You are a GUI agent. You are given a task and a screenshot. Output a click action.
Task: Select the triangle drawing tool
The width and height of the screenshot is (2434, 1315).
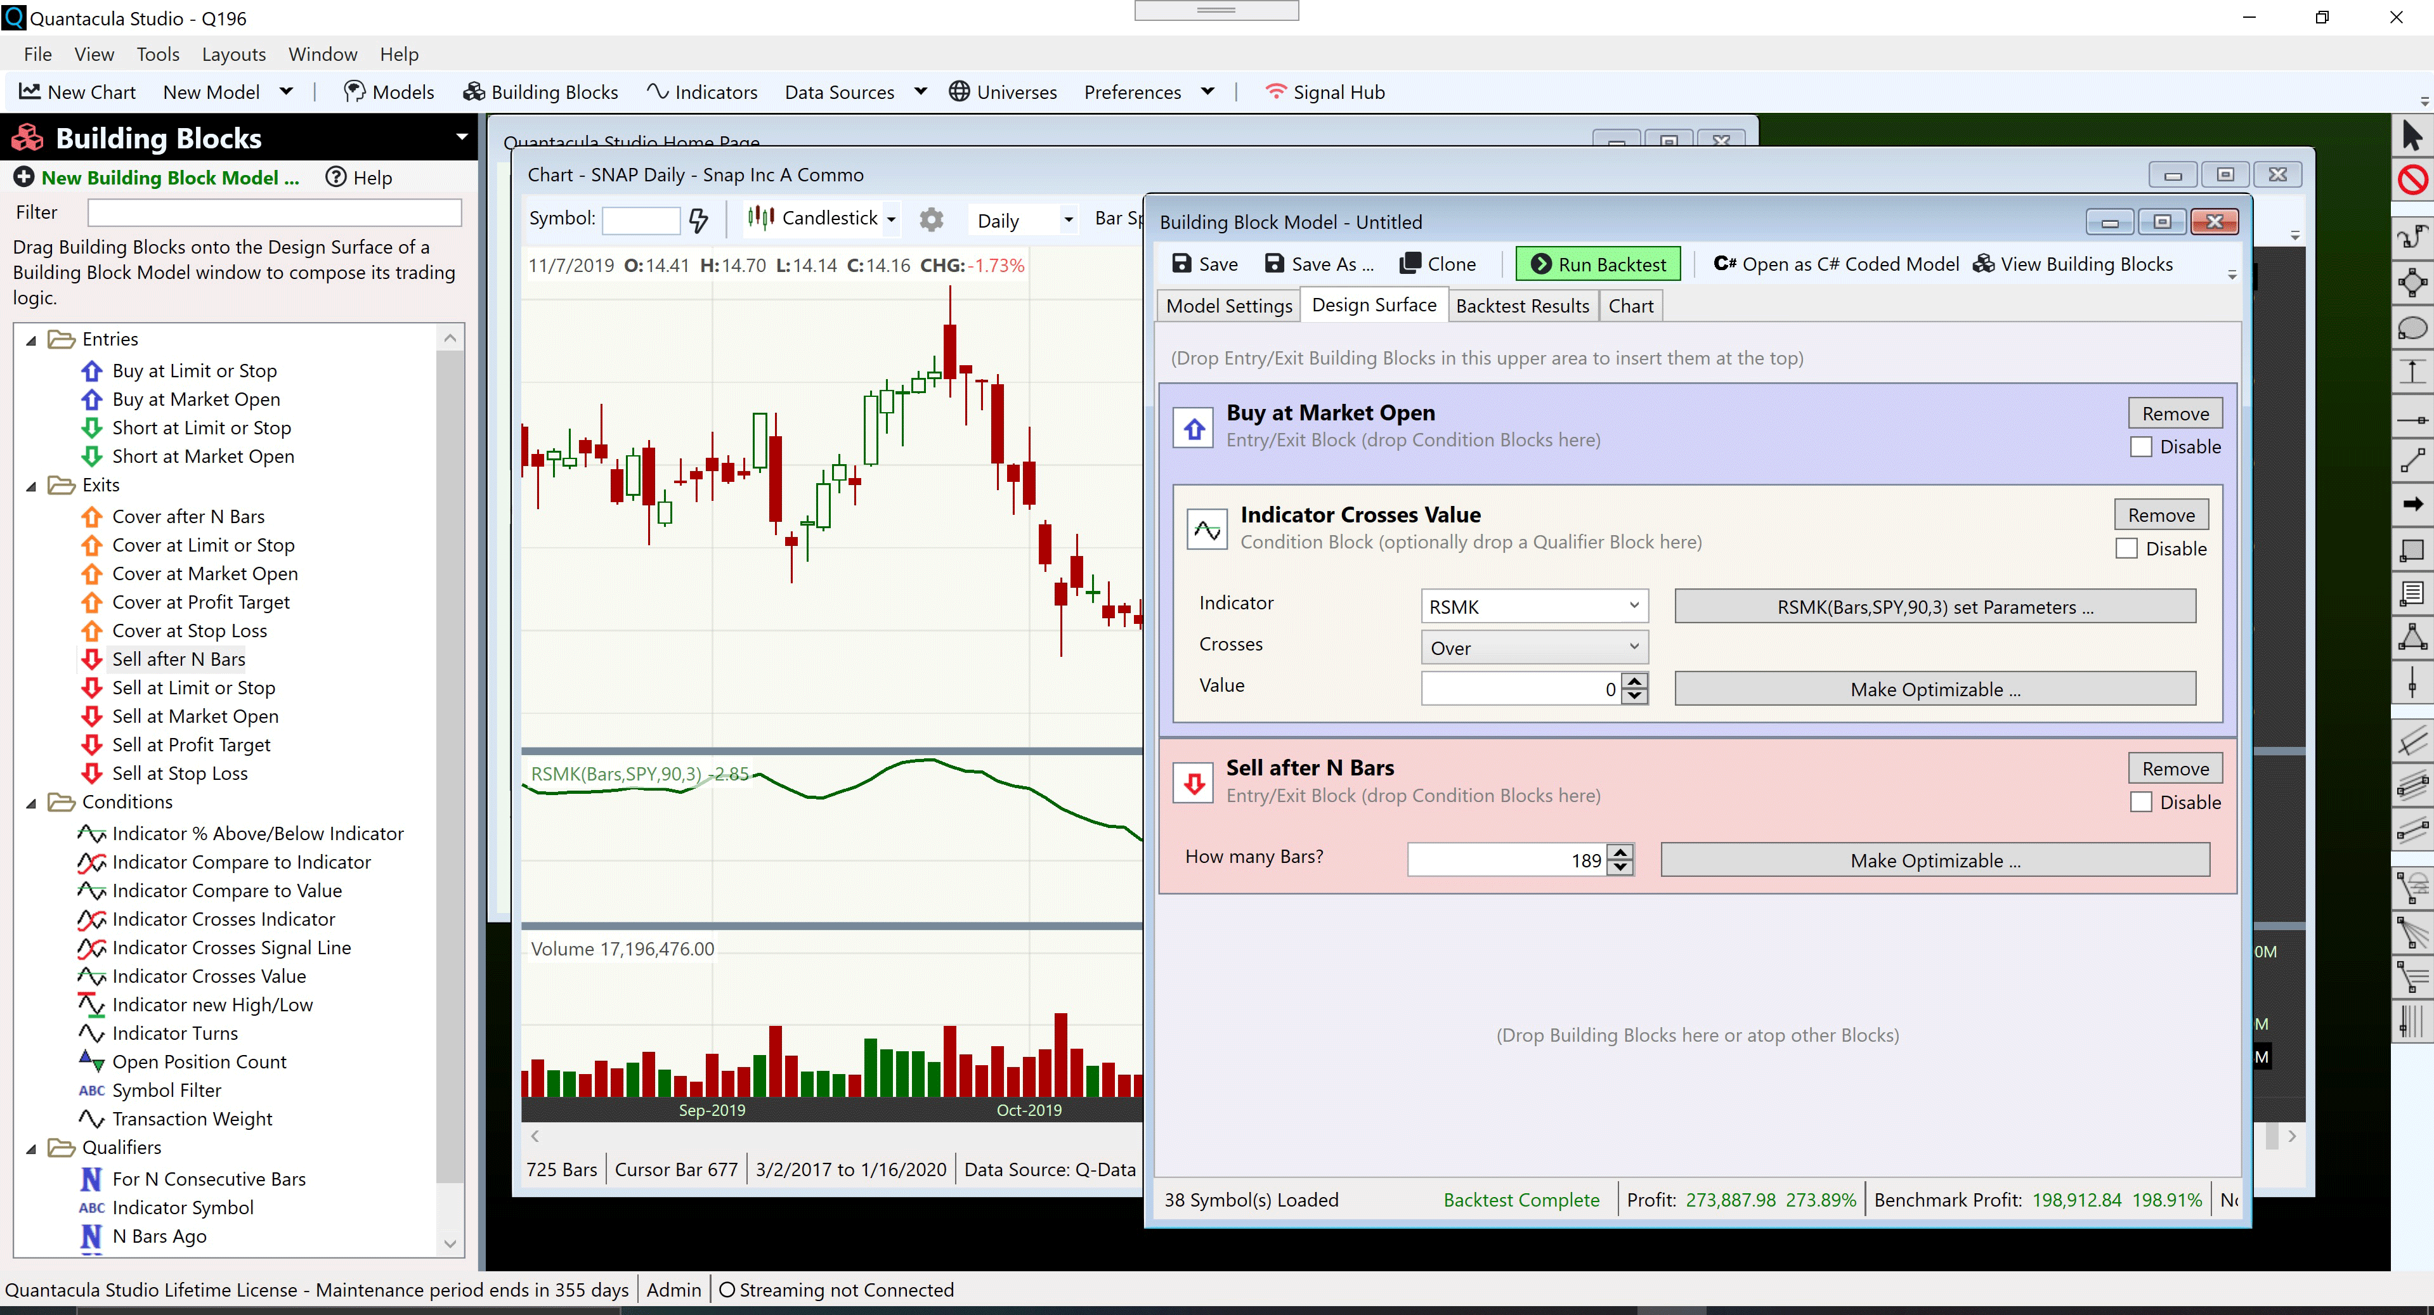[2412, 637]
